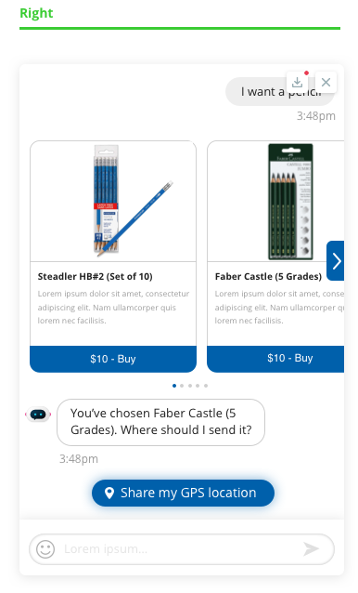Buy the Steadler HB#2 for $10
Screen dimensions: 358x593
113,359
